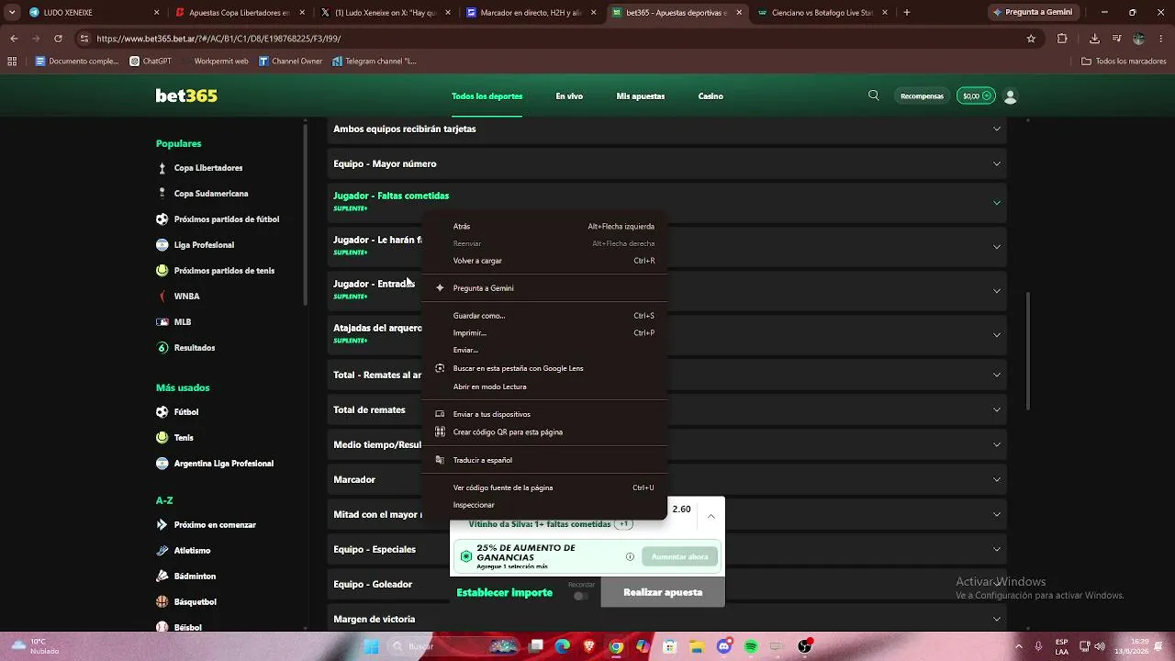Viewport: 1175px width, 661px height.
Task: Open the Chrome extensions puzzle icon
Action: [1062, 39]
